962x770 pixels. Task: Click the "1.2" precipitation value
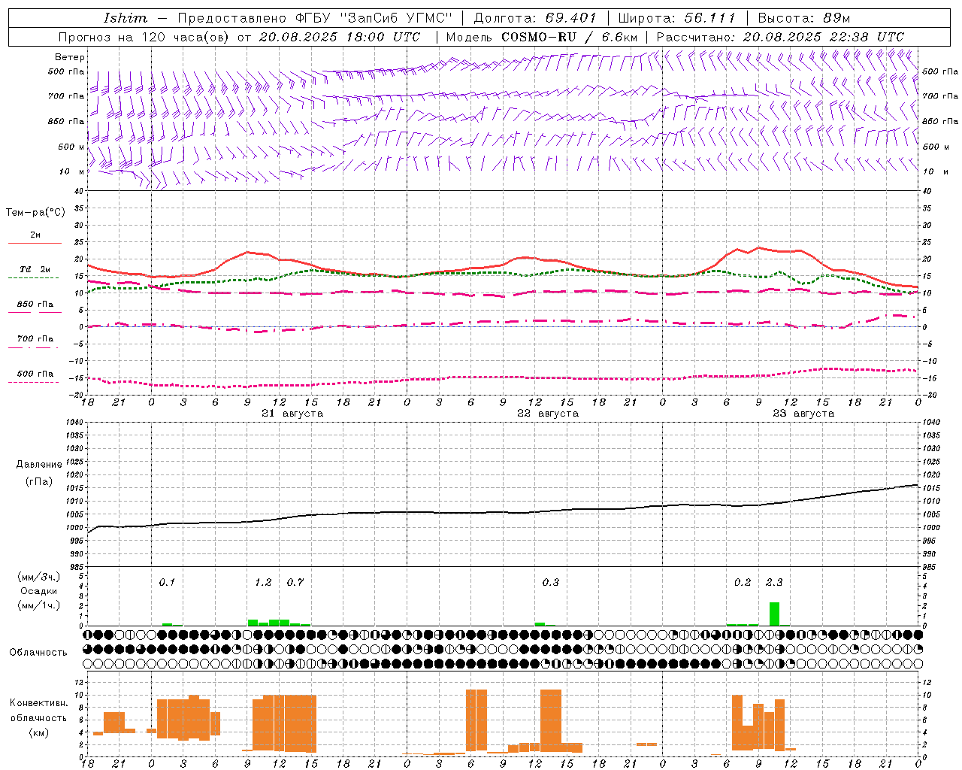pos(263,582)
